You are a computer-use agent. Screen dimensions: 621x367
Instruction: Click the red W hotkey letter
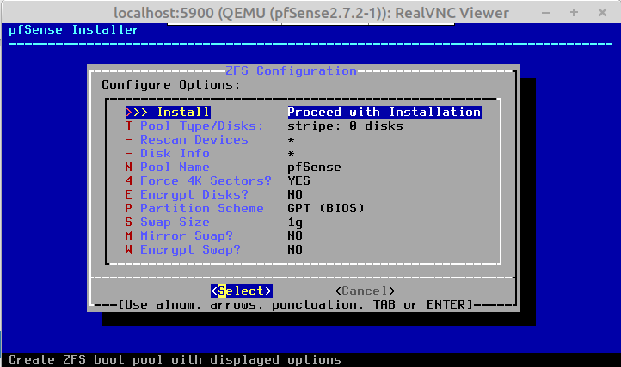coord(129,250)
